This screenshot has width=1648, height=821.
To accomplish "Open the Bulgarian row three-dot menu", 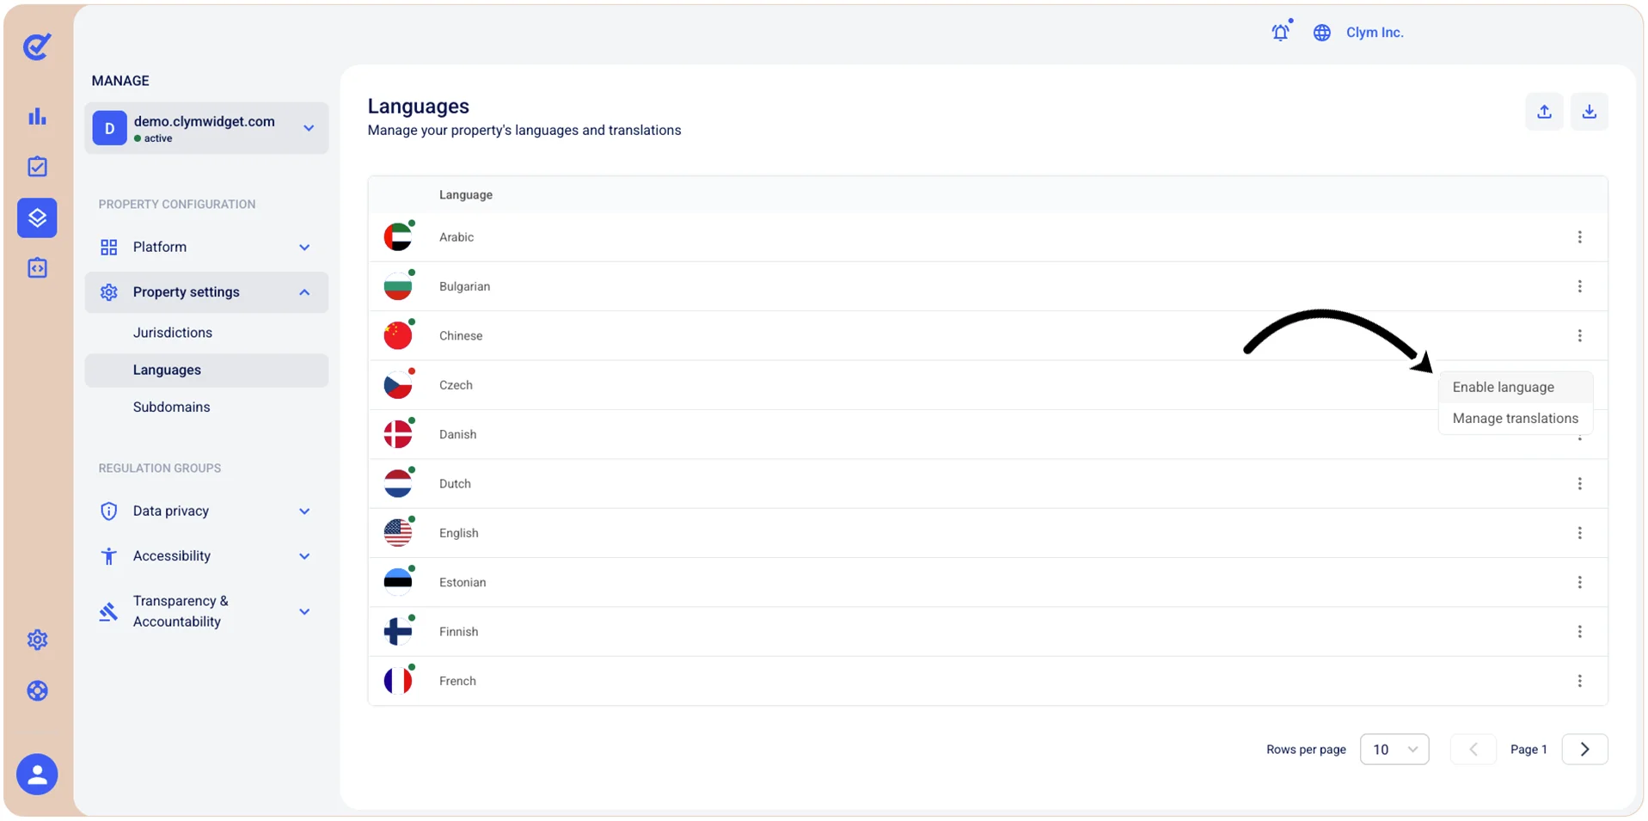I will (1579, 286).
